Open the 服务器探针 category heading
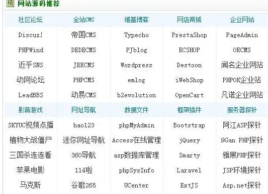 [242, 110]
